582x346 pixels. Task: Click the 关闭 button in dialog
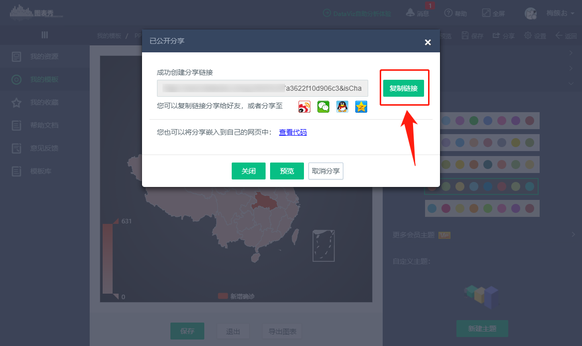point(248,171)
